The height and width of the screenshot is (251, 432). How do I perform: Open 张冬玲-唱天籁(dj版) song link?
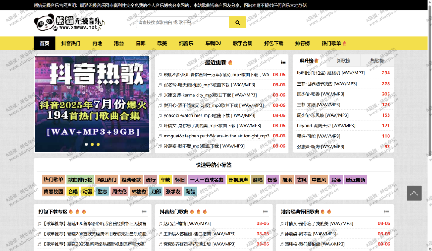[x=210, y=85]
